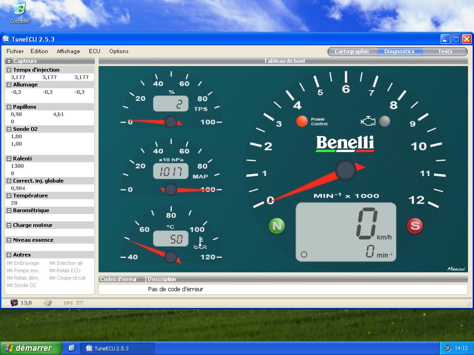Switch to the Cartographie tab
This screenshot has height=355, width=474.
click(352, 51)
